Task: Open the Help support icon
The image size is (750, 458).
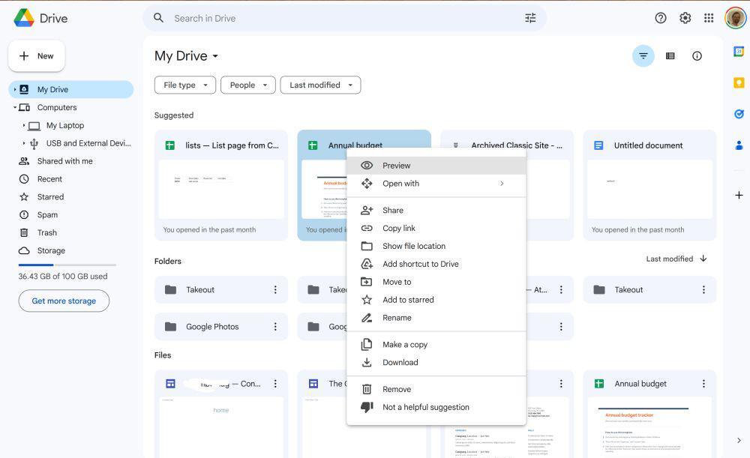Action: coord(661,18)
